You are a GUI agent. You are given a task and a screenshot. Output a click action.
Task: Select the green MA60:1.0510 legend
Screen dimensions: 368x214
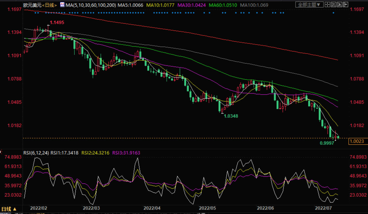pos(223,5)
